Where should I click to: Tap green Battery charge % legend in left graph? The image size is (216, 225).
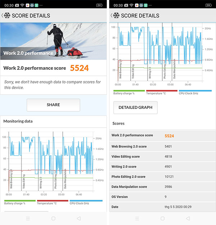pyautogui.click(x=20, y=202)
